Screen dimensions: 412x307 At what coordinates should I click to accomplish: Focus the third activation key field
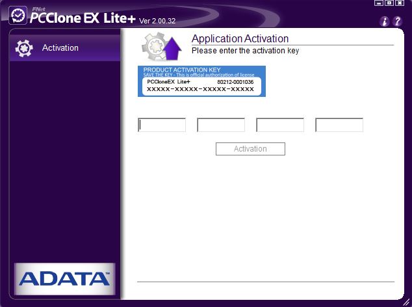click(x=280, y=125)
